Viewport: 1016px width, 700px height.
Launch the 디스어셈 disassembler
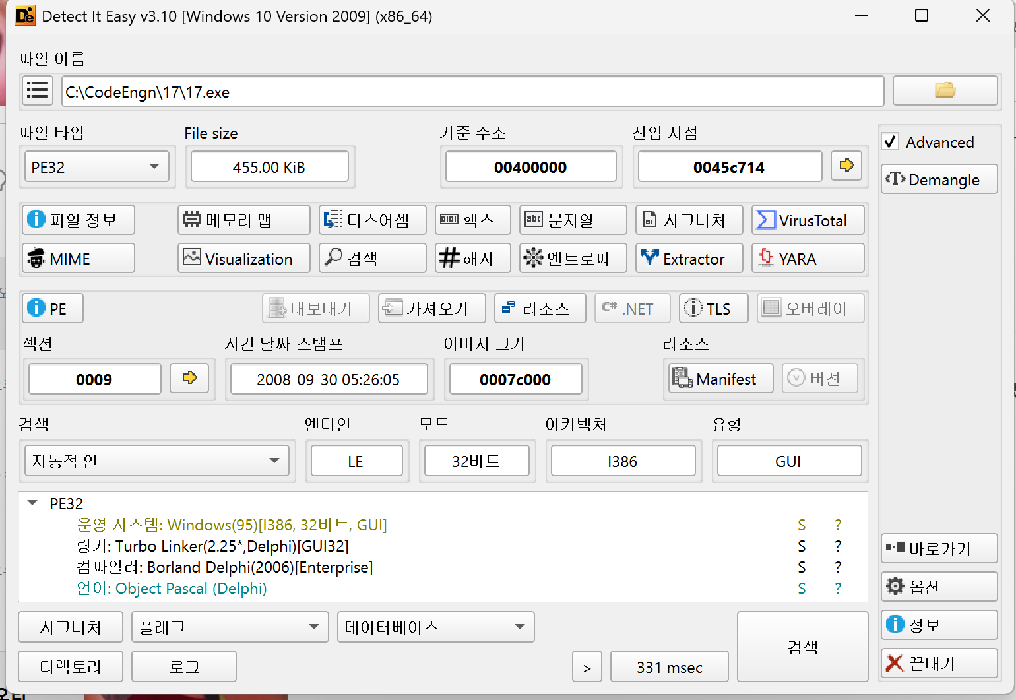372,220
